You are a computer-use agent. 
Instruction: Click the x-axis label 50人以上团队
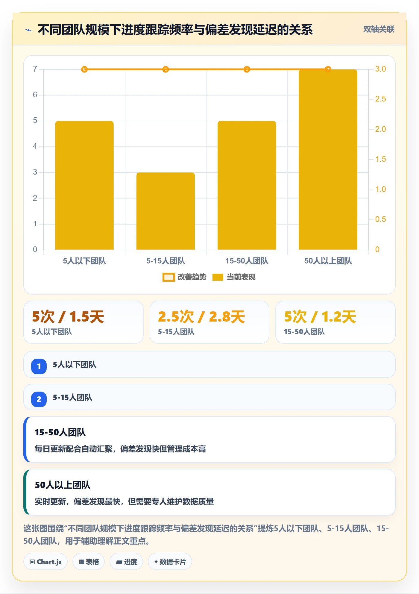pos(328,261)
